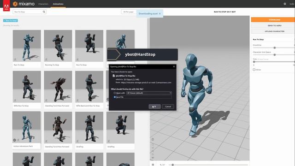The image size is (295, 166).
Task: Switch to the Characters tab
Action: (43, 4)
